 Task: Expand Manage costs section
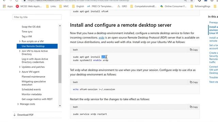pos(18,104)
